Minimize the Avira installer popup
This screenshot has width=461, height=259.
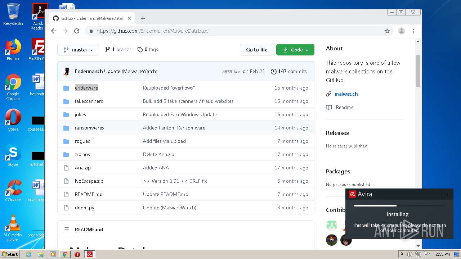pyautogui.click(x=445, y=194)
